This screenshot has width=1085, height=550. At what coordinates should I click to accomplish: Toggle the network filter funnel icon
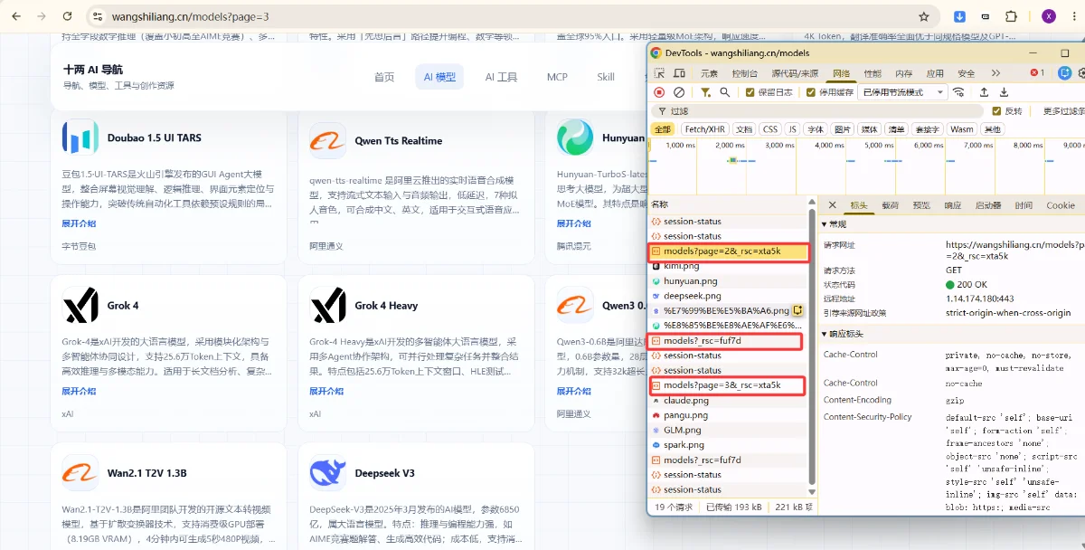(705, 92)
